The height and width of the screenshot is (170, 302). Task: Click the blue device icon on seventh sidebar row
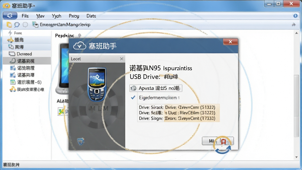(x=13, y=75)
